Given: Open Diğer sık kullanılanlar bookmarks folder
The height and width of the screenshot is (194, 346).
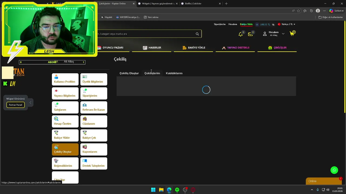Looking at the screenshot, I should click(331, 17).
